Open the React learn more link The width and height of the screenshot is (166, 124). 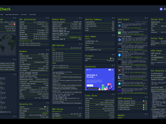tap(136, 28)
